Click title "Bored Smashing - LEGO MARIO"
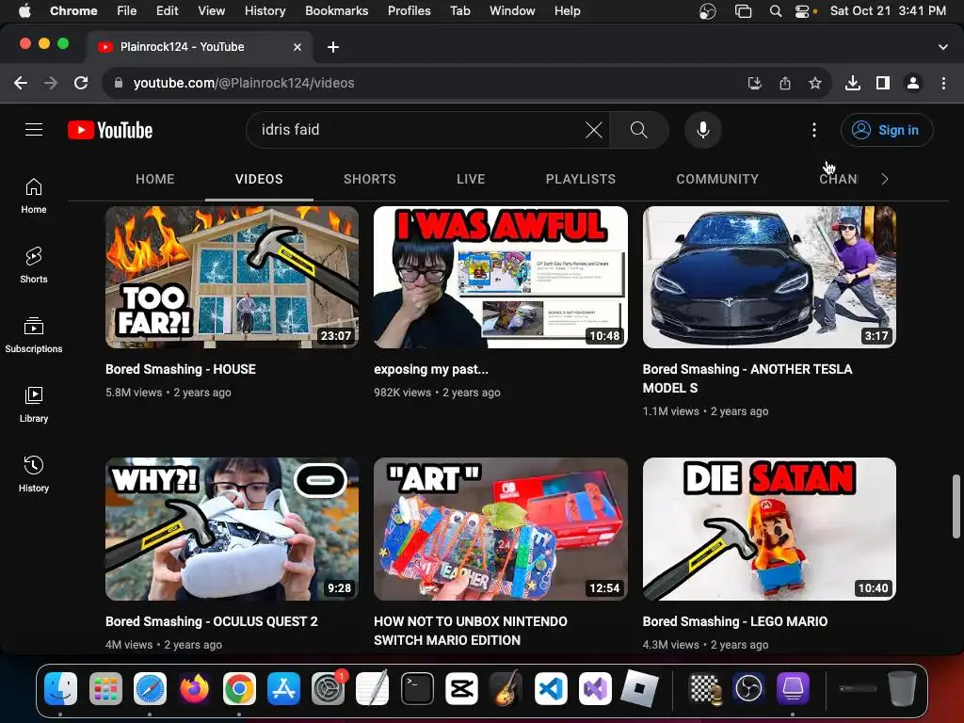 click(x=734, y=621)
